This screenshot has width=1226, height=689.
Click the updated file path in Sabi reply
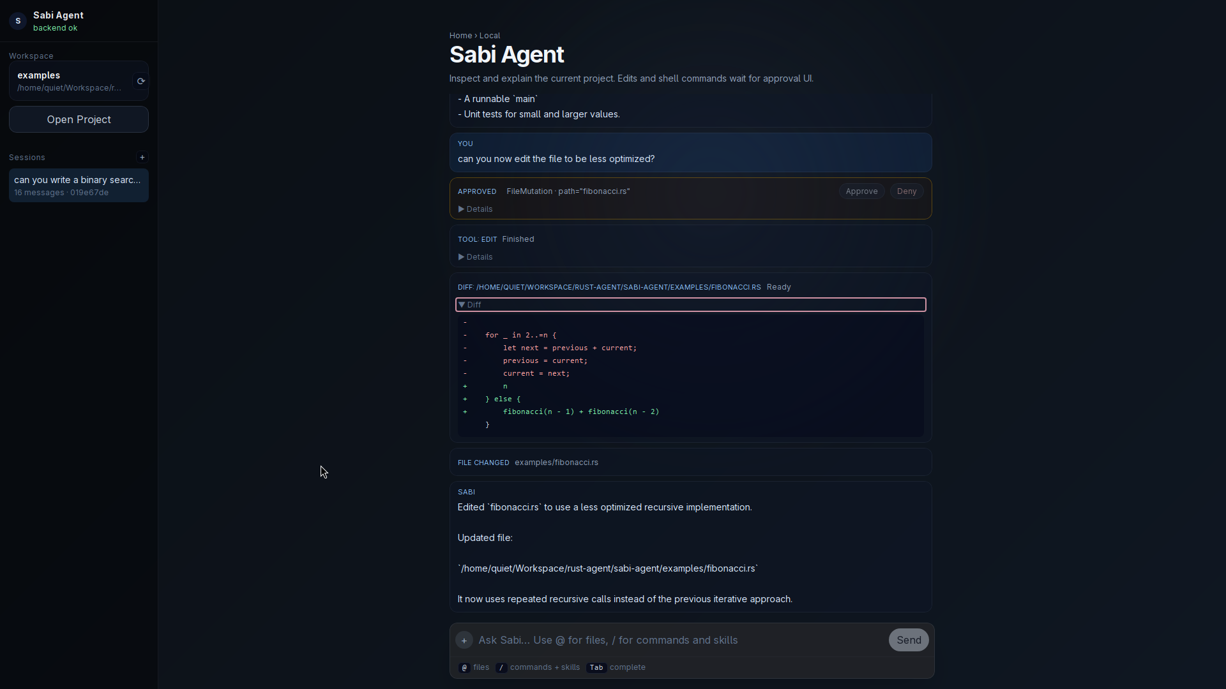[x=607, y=568]
